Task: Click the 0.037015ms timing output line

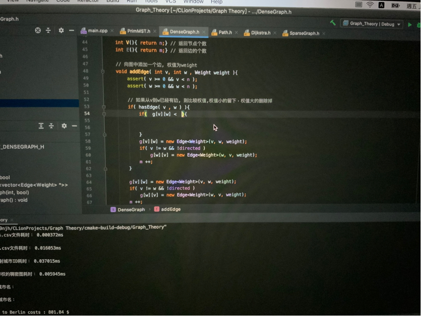Action: pos(30,261)
